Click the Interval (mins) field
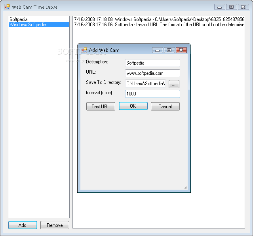 coord(152,94)
